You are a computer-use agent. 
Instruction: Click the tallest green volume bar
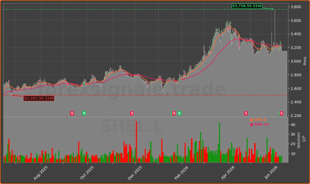point(220,143)
